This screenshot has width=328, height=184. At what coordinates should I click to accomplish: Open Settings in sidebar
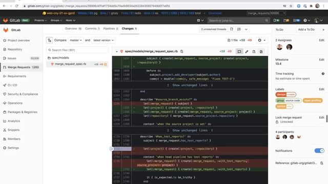click(13, 148)
